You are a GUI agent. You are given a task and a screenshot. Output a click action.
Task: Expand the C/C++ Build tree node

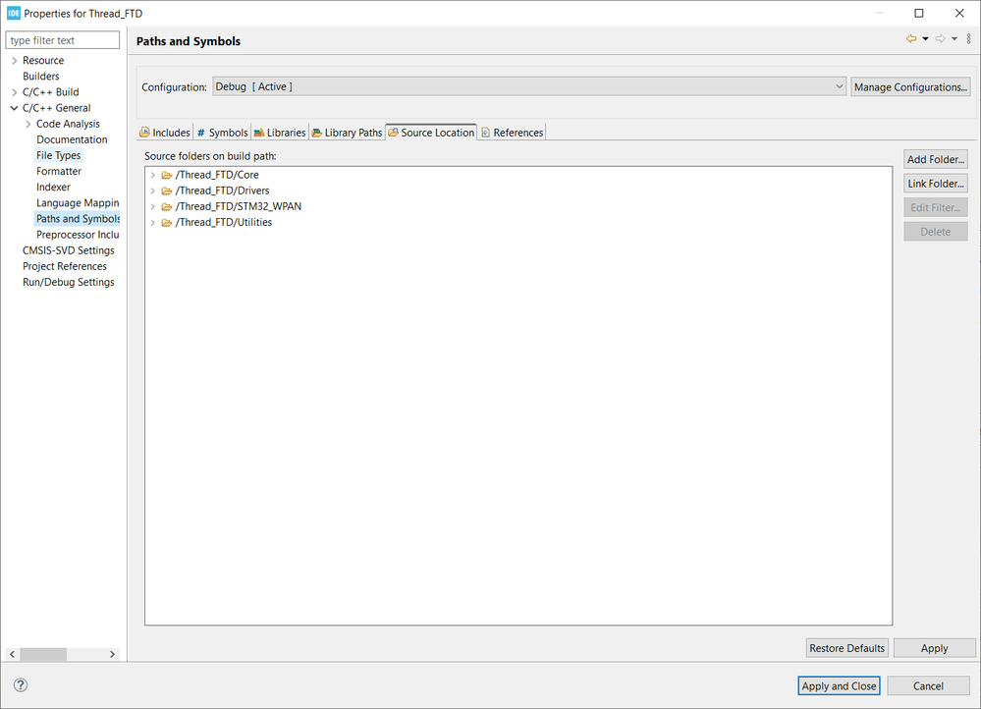tap(14, 92)
